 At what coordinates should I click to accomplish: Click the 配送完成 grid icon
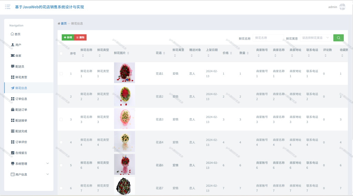coord(13,131)
